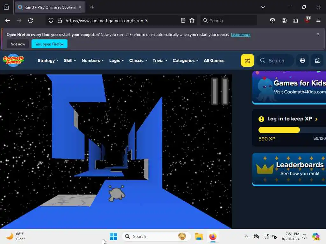Open the Coolmath Games logo homepage
326x244 pixels.
(x=13, y=60)
